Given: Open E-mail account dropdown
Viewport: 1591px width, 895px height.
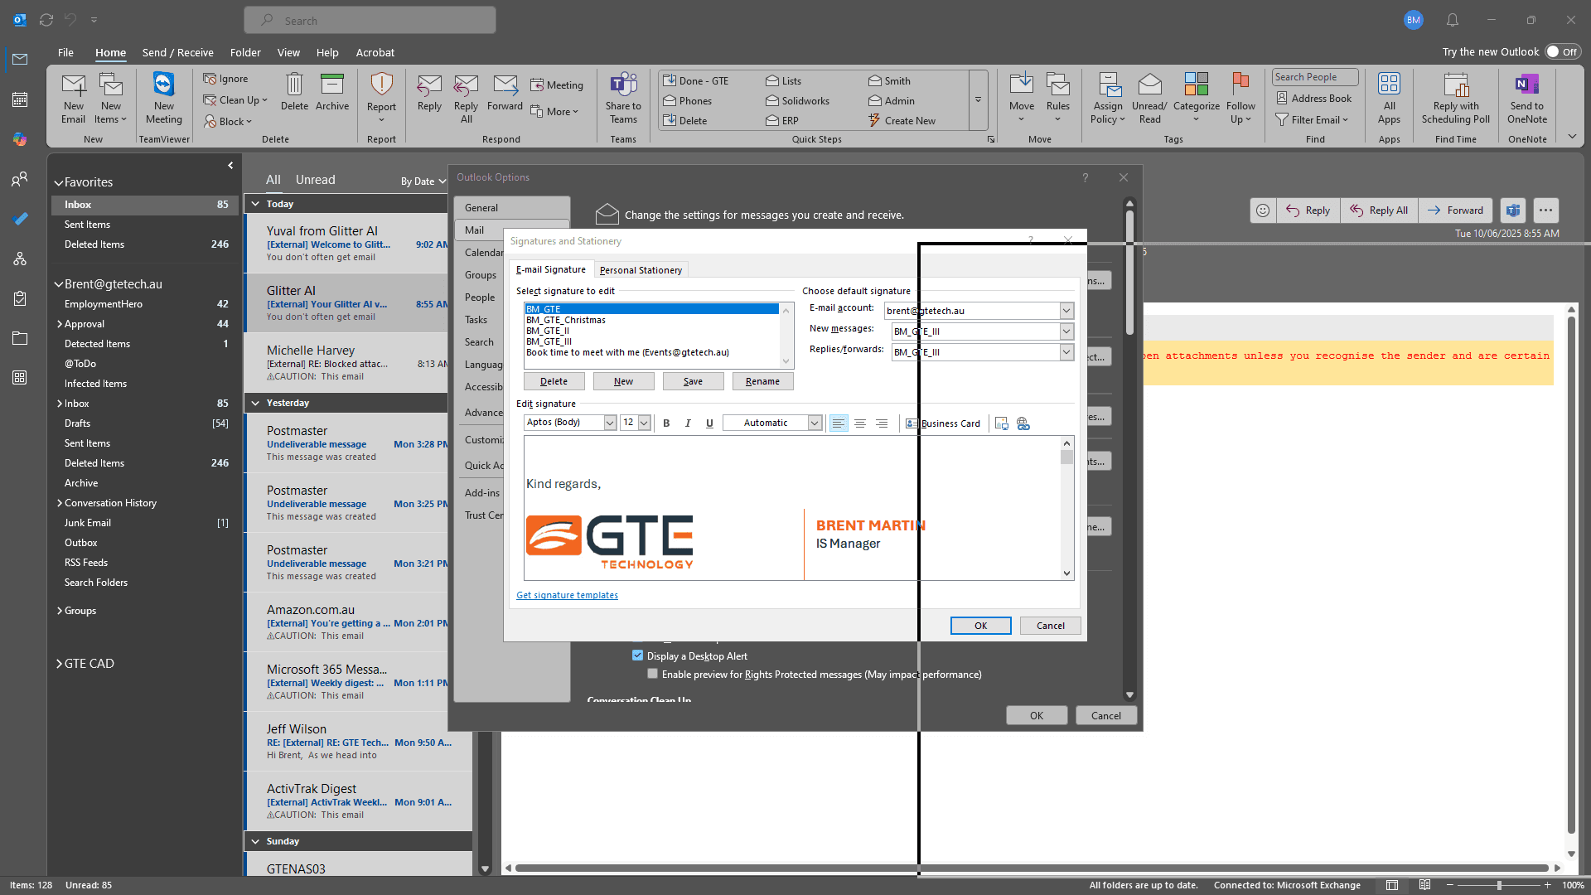Looking at the screenshot, I should [1066, 311].
